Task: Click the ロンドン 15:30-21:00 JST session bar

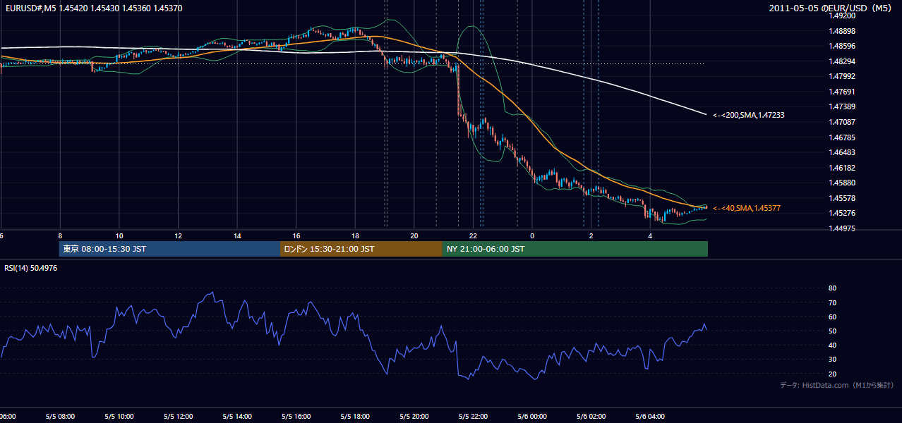Action: click(361, 249)
